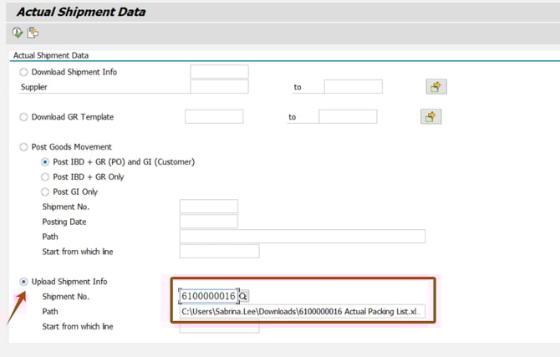
Task: Click the Path field under Post Goods Movement
Action: 302,237
